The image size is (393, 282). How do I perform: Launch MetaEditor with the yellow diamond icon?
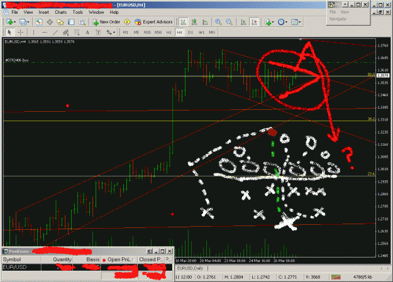127,22
